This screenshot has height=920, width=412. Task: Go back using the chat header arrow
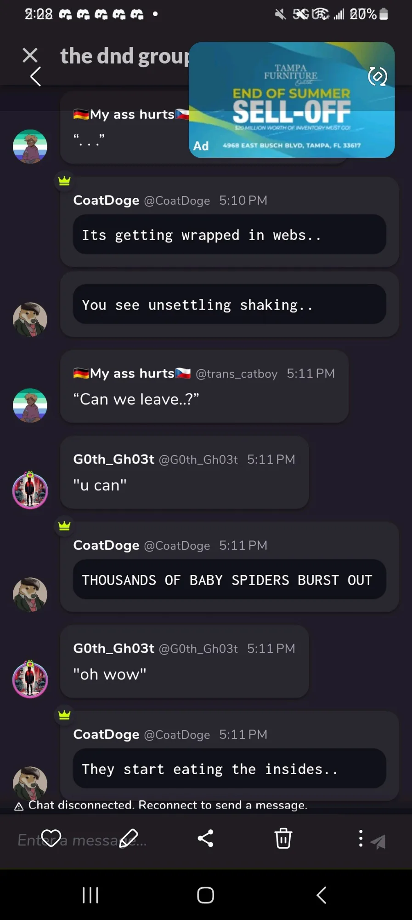(x=35, y=76)
